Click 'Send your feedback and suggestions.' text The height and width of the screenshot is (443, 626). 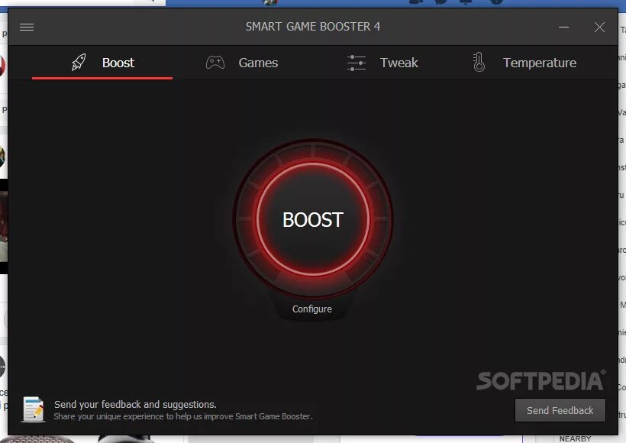coord(135,404)
